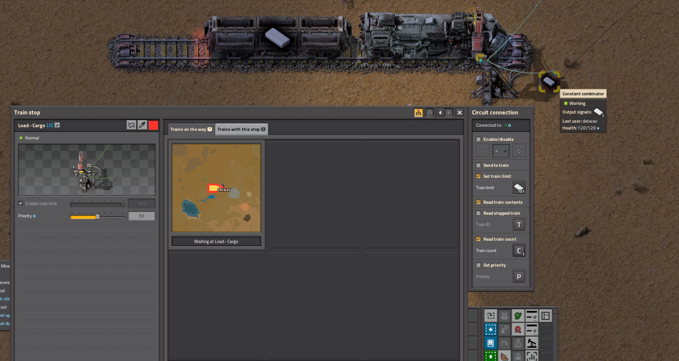Click the logistic connection icon in Train stop header
The height and width of the screenshot is (361, 679).
tap(430, 113)
